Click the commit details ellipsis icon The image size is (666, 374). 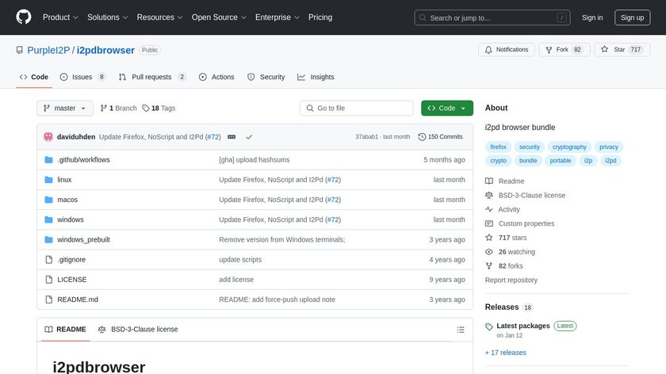tap(232, 137)
